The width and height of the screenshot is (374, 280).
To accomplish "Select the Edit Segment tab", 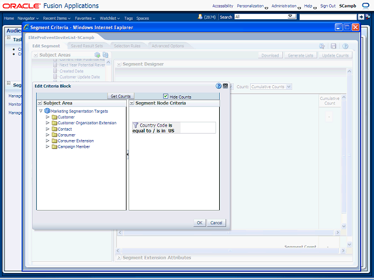I will pos(46,46).
